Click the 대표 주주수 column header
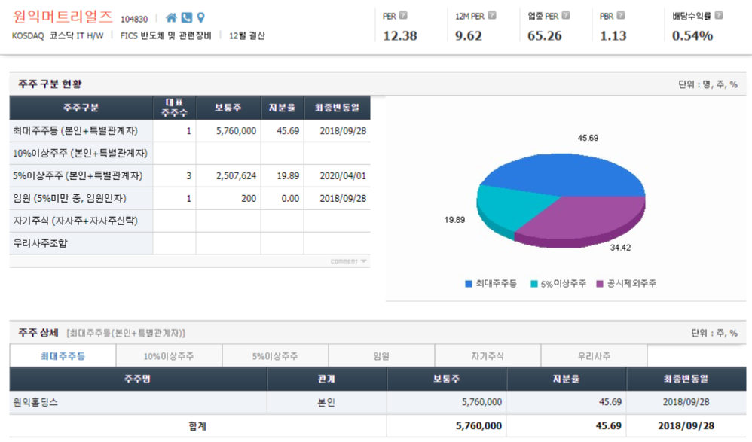 point(175,108)
